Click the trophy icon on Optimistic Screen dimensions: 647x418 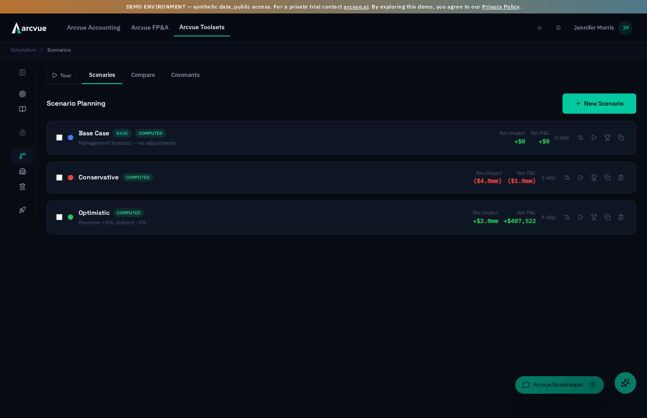tap(594, 217)
